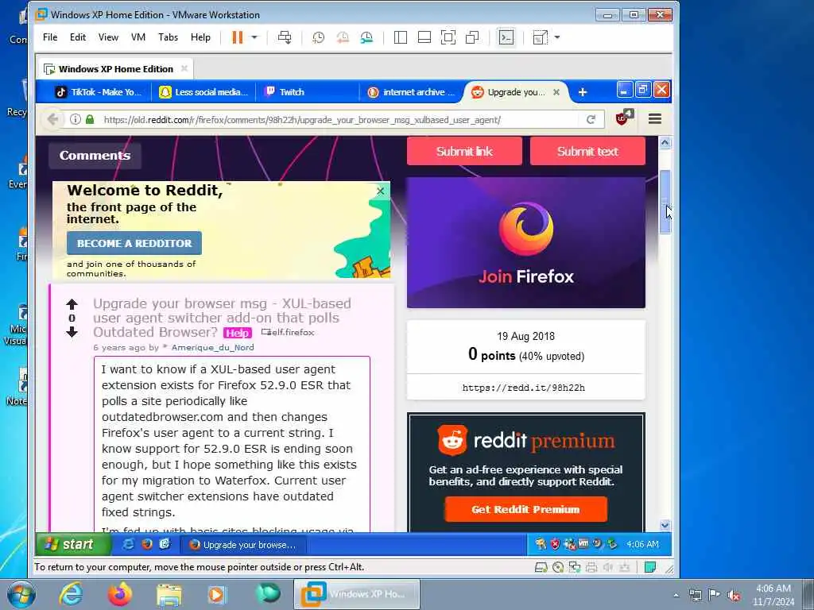
Task: Open the power options dropdown arrow beside pause
Action: tap(254, 37)
